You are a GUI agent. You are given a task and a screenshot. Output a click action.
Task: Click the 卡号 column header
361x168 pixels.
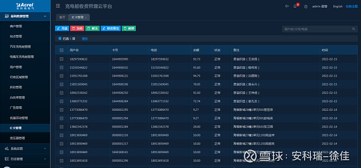pos(115,50)
